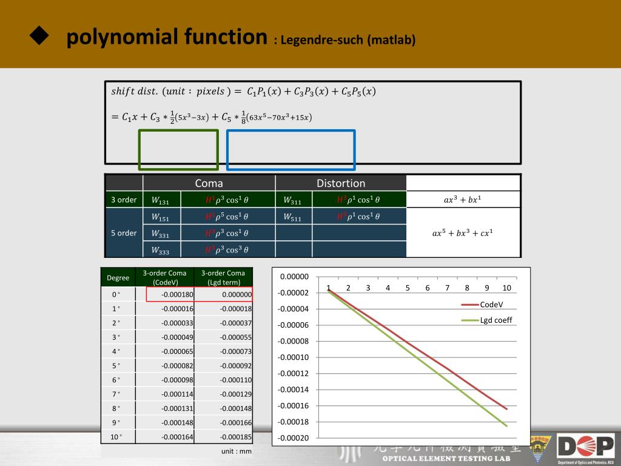Click the 'ax³ + bx¹' polynomial cell
621x466 pixels.
(x=462, y=199)
